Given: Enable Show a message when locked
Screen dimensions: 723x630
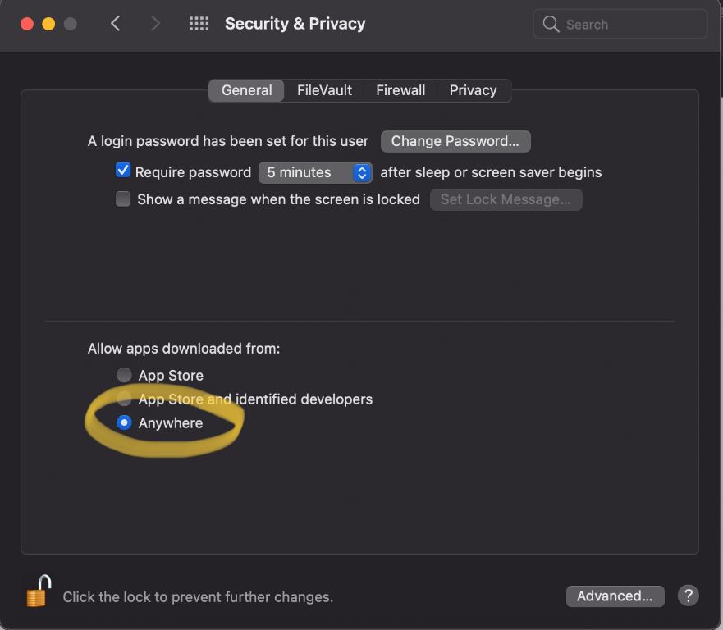Looking at the screenshot, I should coord(123,199).
